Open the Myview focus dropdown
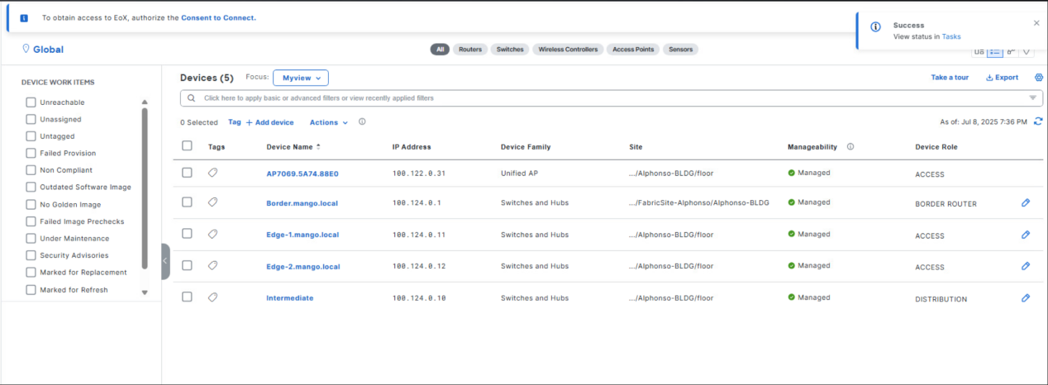Image resolution: width=1048 pixels, height=385 pixels. tap(301, 78)
